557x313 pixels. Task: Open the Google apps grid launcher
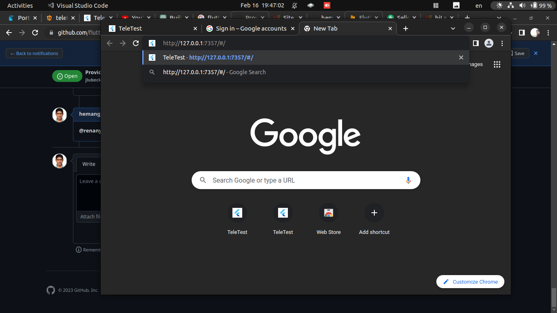497,64
